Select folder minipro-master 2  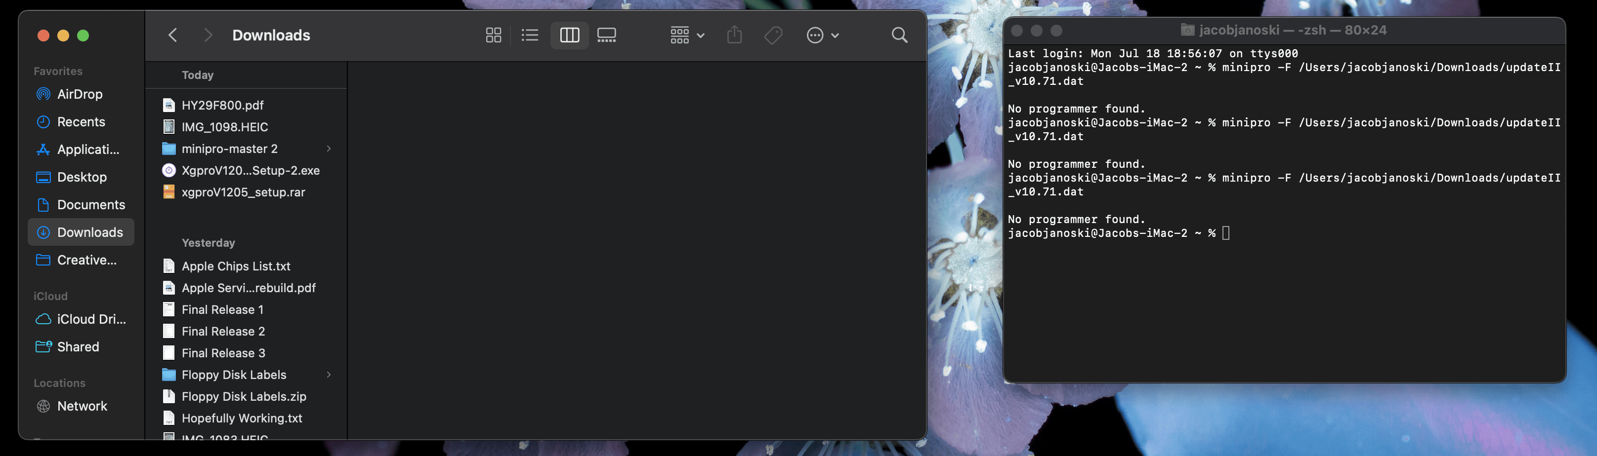246,149
